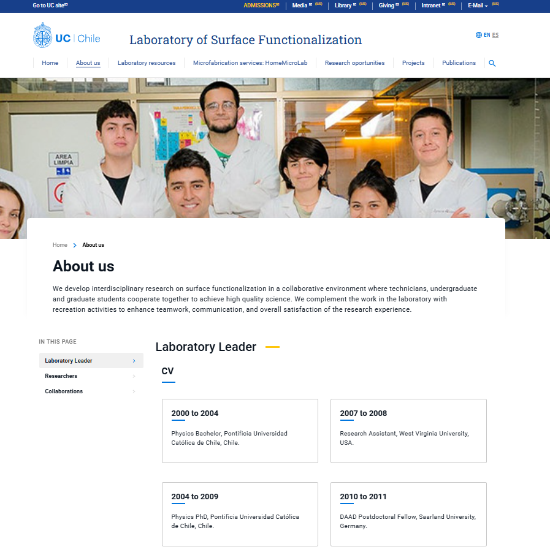This screenshot has width=550, height=555.
Task: Click the 'CV' subheading
Action: pyautogui.click(x=167, y=371)
